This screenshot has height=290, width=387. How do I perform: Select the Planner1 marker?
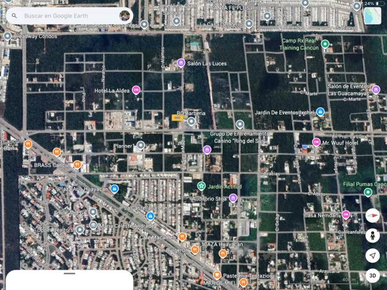(141, 145)
